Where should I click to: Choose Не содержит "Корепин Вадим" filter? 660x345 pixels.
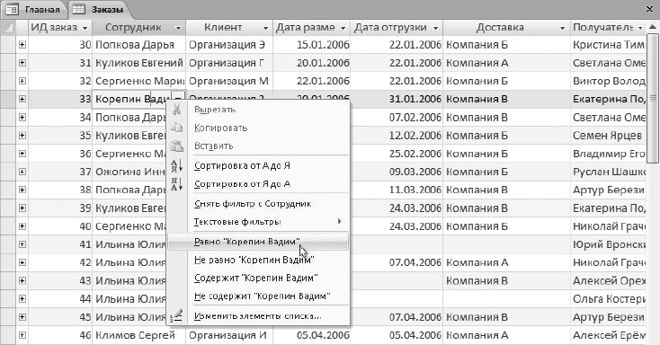258,296
